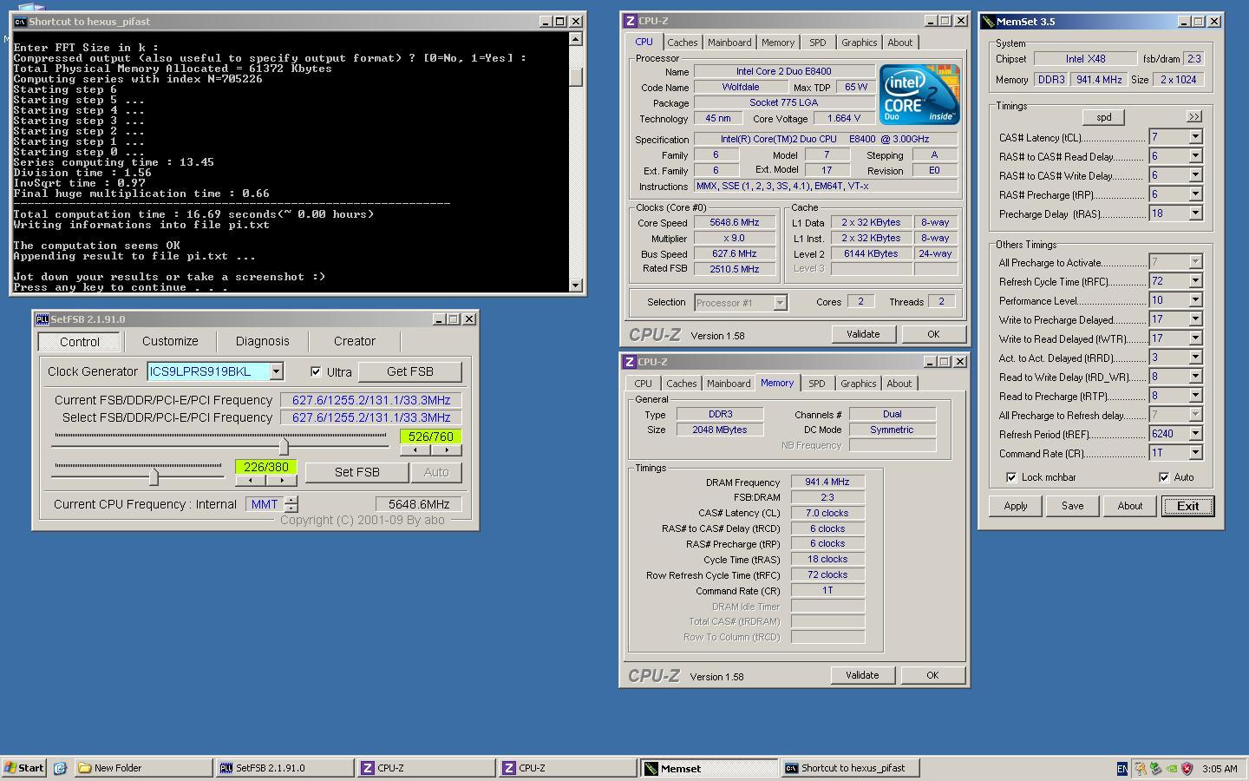Expand the Performance Level dropdown

point(1195,300)
